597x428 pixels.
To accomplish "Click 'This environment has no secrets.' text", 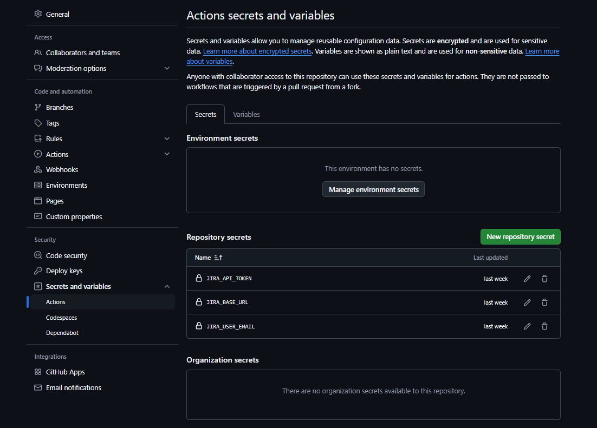I will [x=373, y=168].
